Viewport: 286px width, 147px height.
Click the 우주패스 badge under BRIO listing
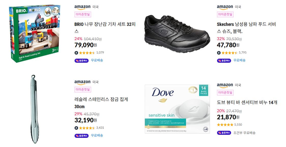pyautogui.click(x=81, y=61)
